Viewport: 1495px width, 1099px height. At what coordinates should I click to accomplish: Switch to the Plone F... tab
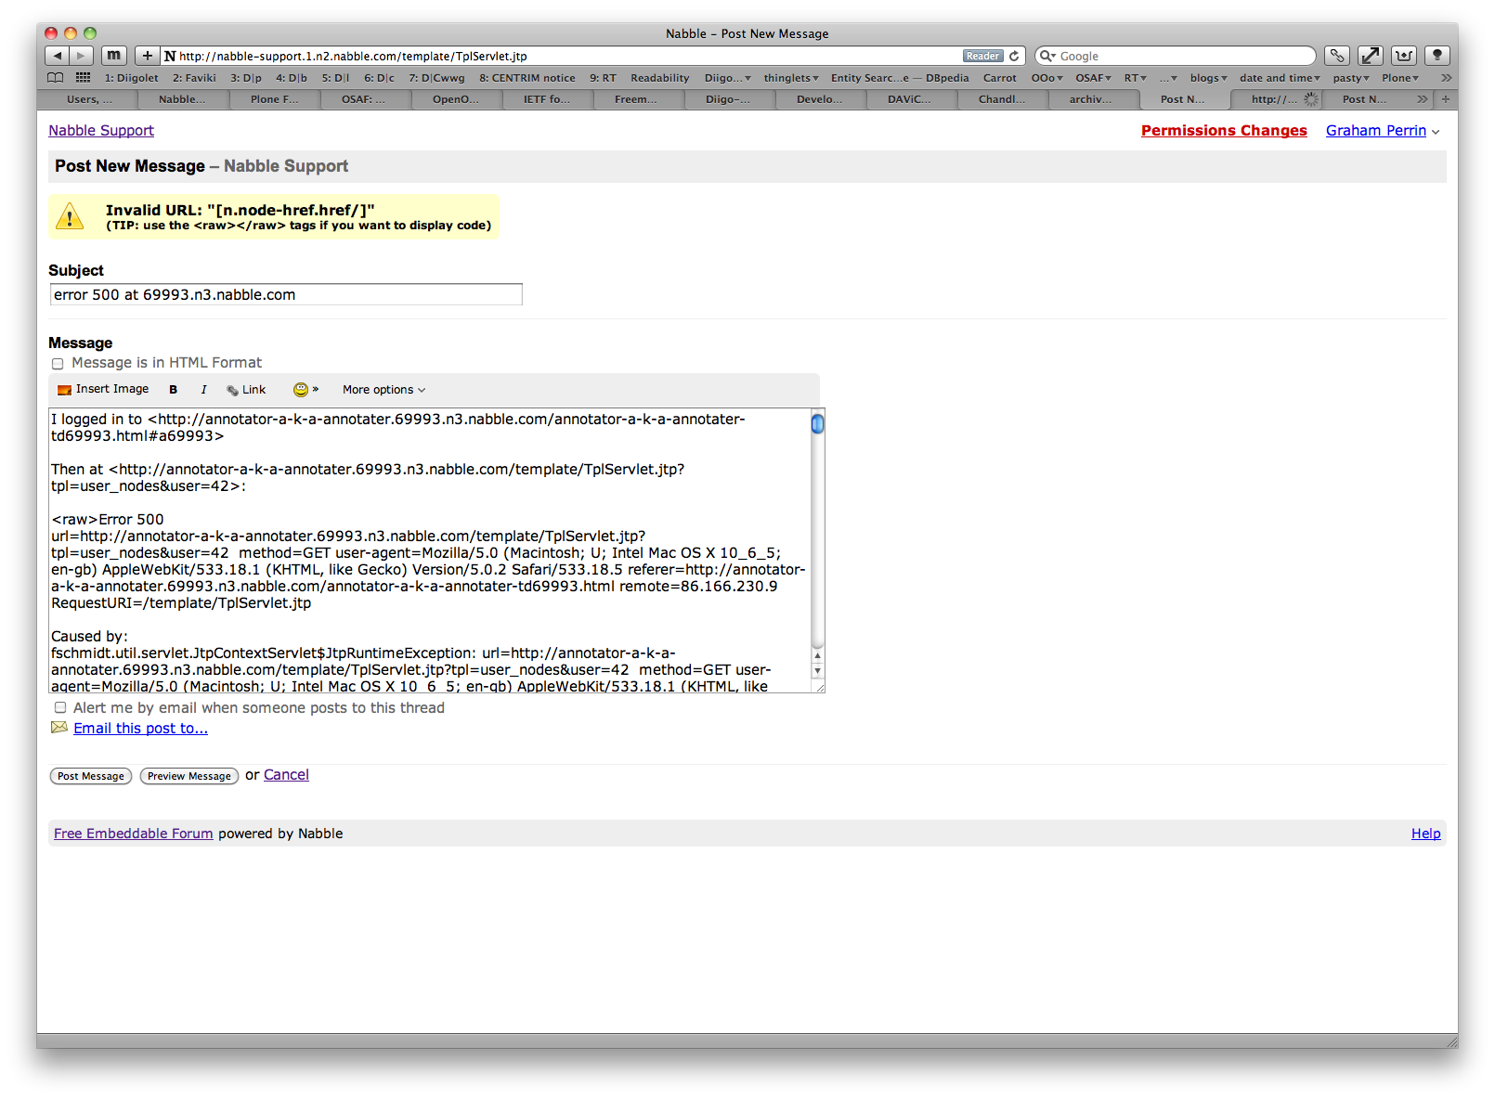275,99
